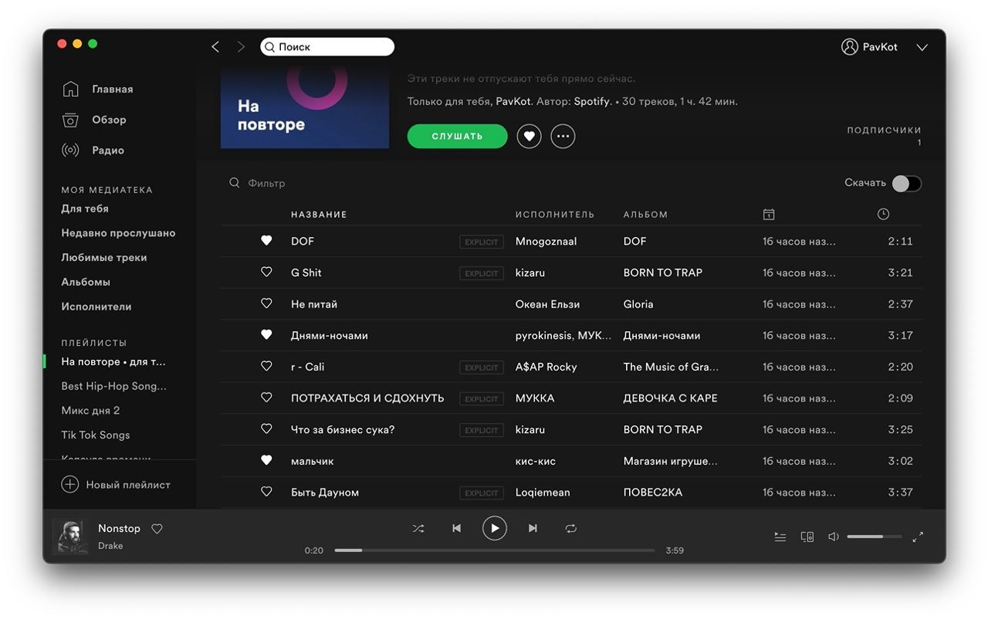The width and height of the screenshot is (988, 620).
Task: Skip to next track
Action: [533, 528]
